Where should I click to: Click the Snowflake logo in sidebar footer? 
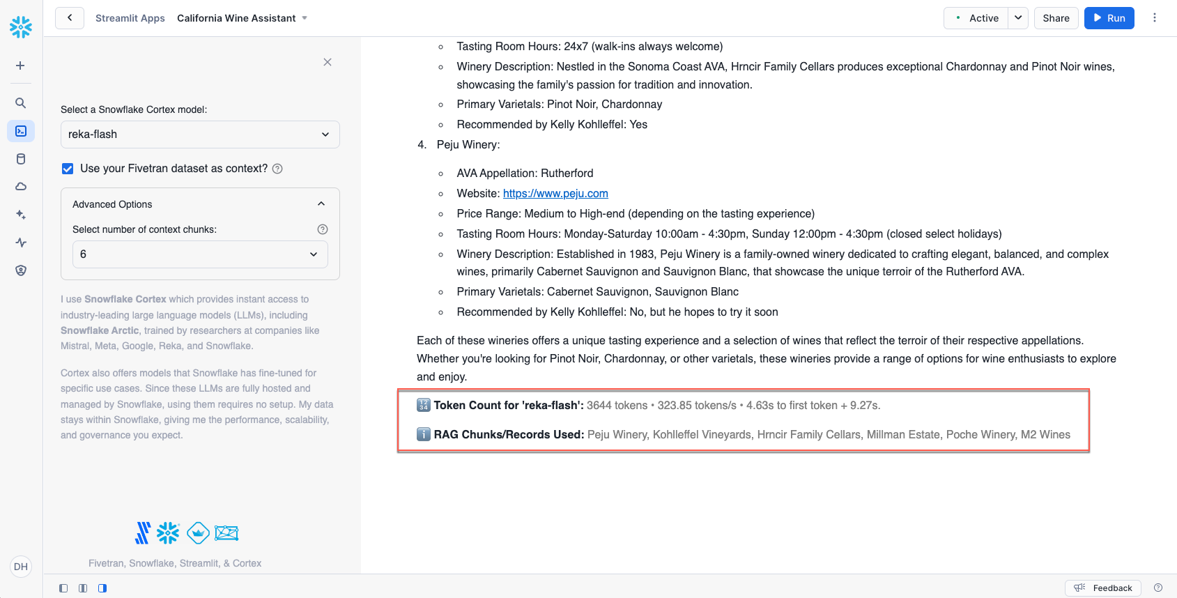click(x=168, y=533)
